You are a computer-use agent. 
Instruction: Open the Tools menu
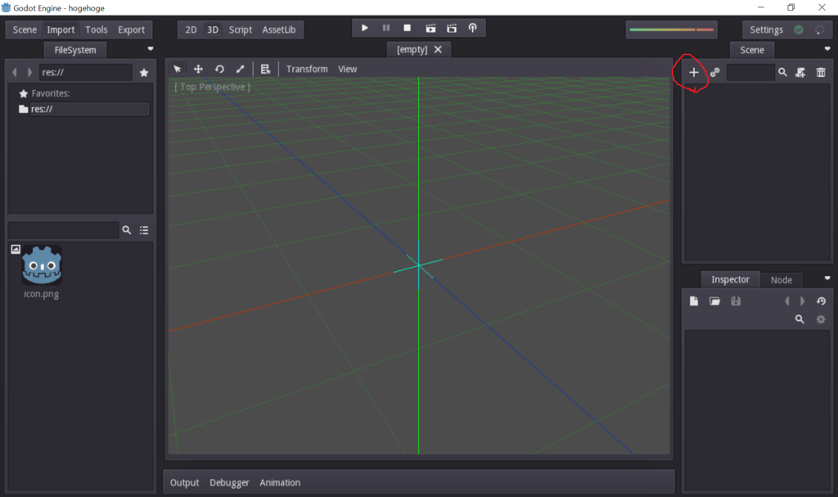[x=97, y=30]
